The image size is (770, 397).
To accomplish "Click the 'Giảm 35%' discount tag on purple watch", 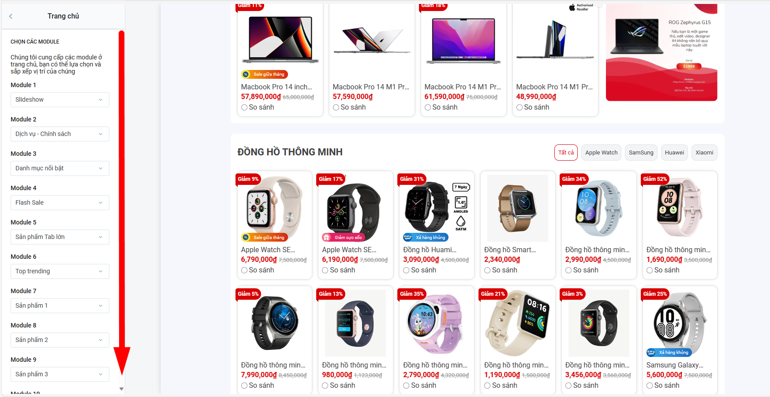I will click(411, 294).
